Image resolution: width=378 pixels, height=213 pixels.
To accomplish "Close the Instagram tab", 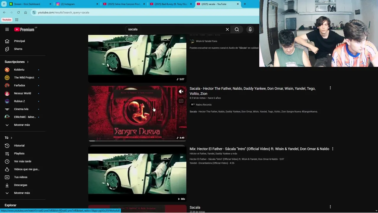I will click(97, 4).
